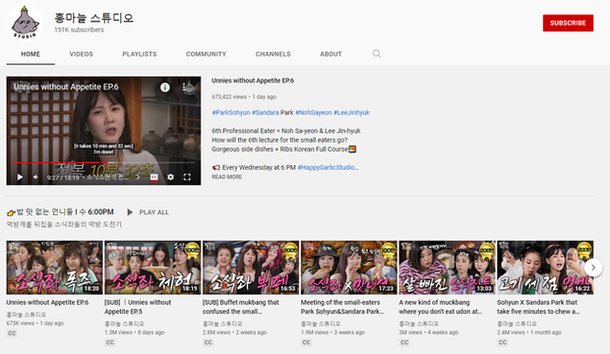The image size is (610, 354).
Task: Expand description with READ MORE
Action: click(x=227, y=177)
